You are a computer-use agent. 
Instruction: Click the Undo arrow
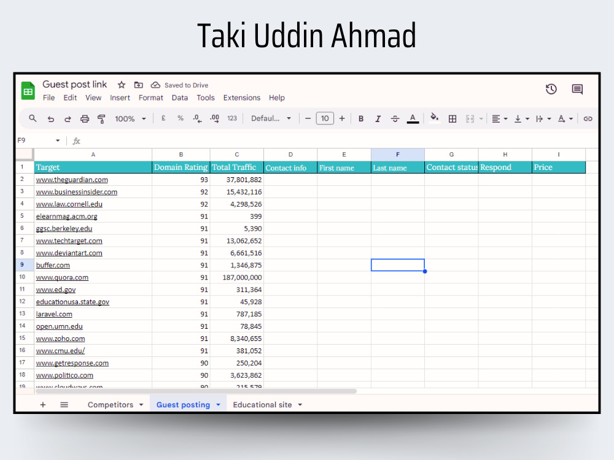pos(51,118)
